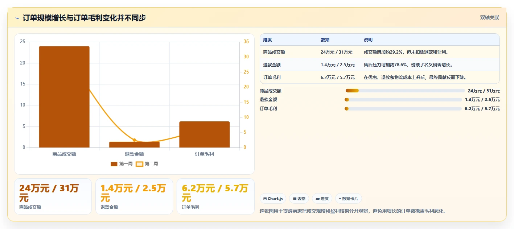Click the 退款金额 progress bar
The image size is (514, 229).
(x=403, y=100)
